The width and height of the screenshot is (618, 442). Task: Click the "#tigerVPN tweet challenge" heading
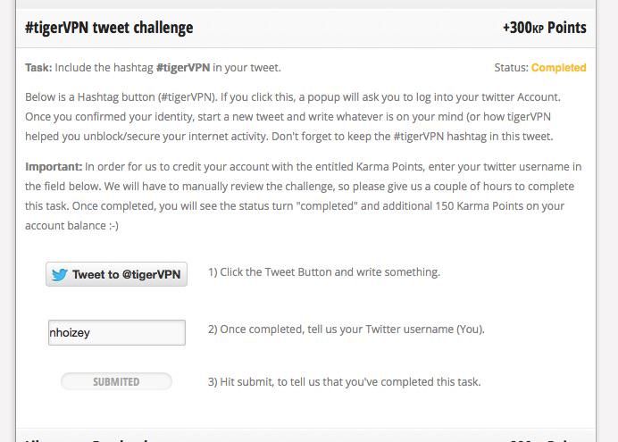pyautogui.click(x=109, y=28)
